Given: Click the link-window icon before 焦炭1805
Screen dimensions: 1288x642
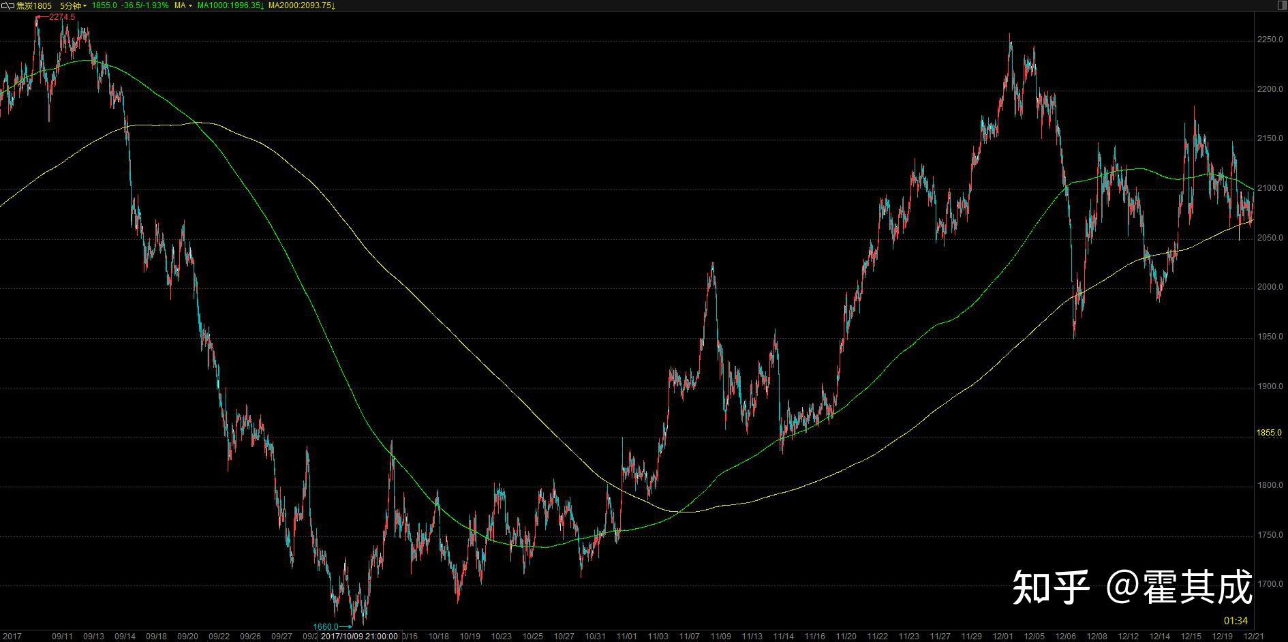Looking at the screenshot, I should (7, 5).
